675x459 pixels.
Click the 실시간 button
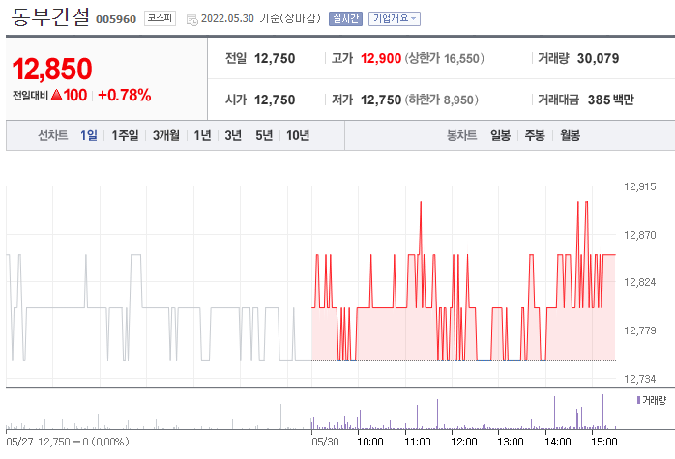(345, 18)
